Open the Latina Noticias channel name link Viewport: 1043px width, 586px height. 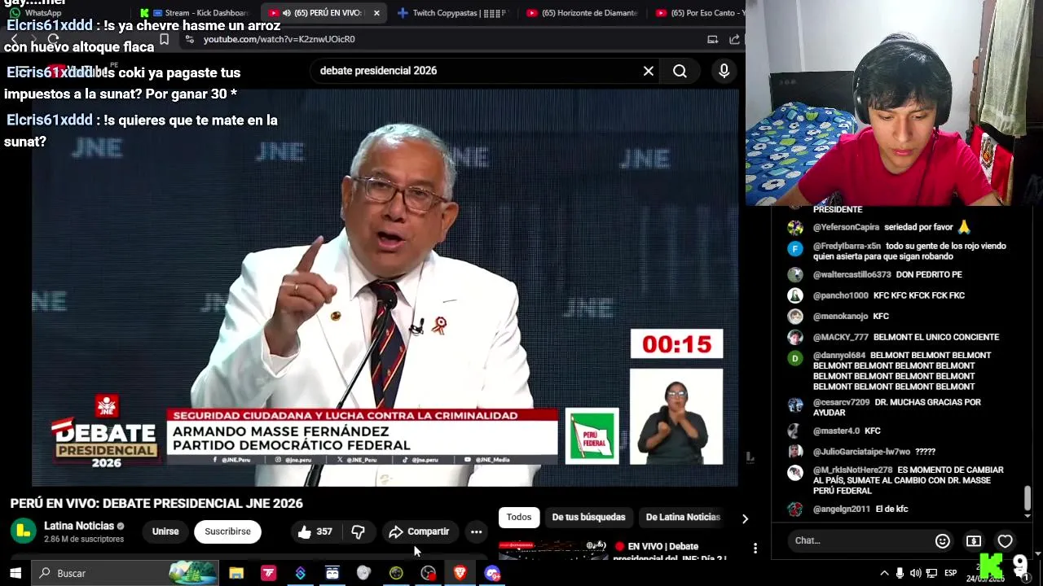(x=79, y=526)
